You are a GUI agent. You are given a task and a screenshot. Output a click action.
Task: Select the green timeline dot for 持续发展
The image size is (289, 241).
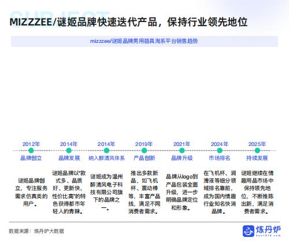click(257, 151)
